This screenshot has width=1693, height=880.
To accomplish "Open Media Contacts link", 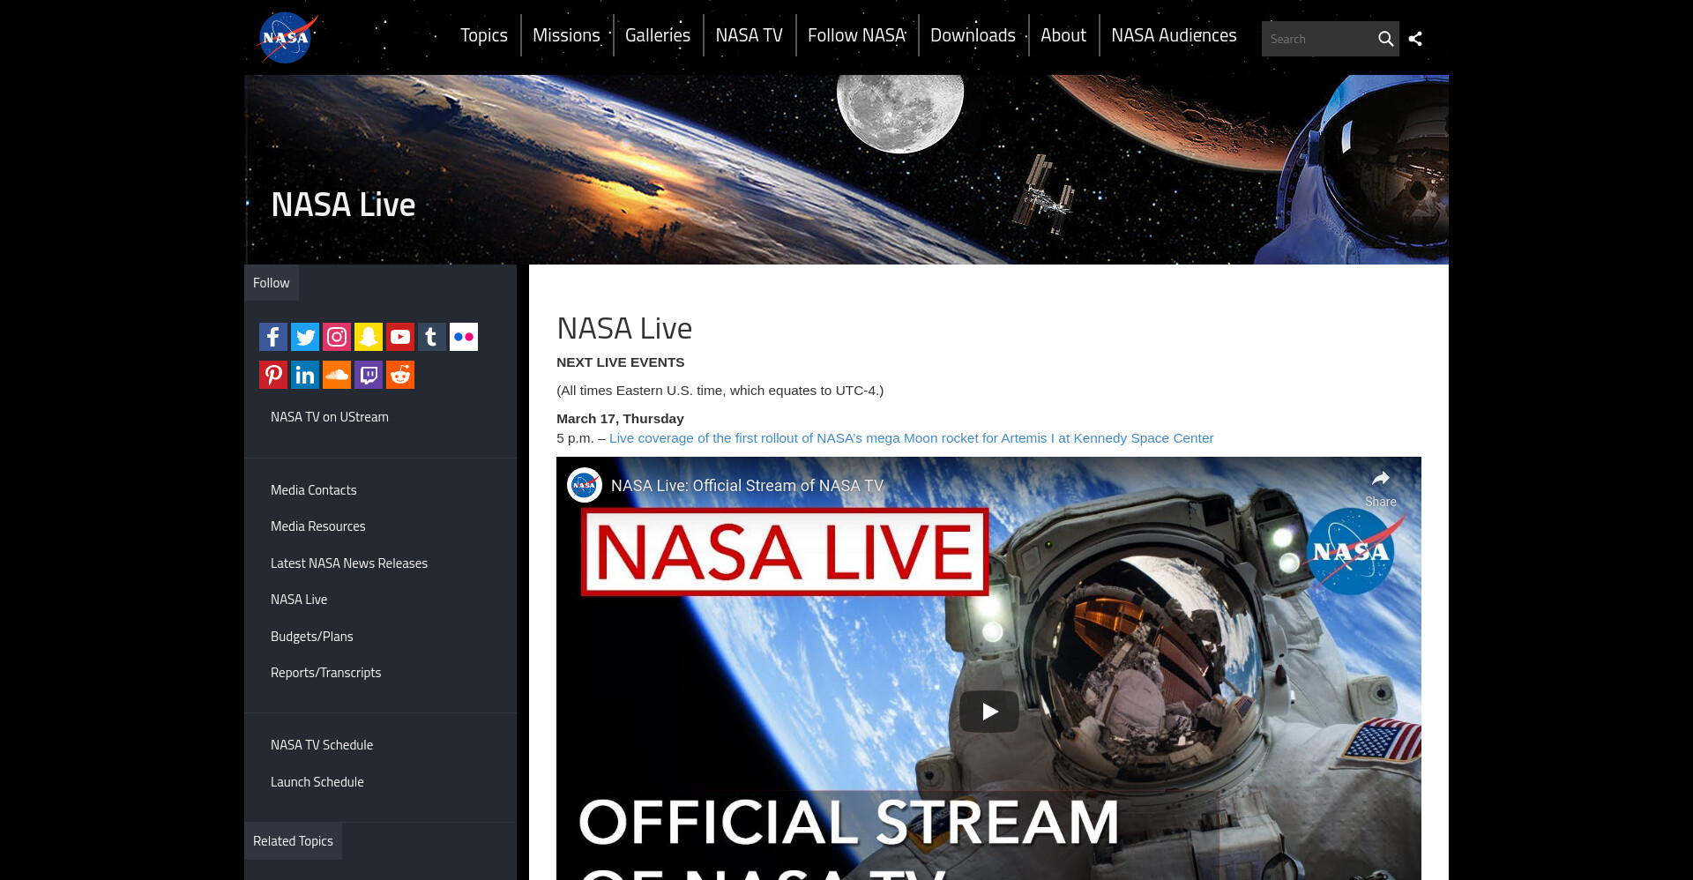I will pos(314,490).
